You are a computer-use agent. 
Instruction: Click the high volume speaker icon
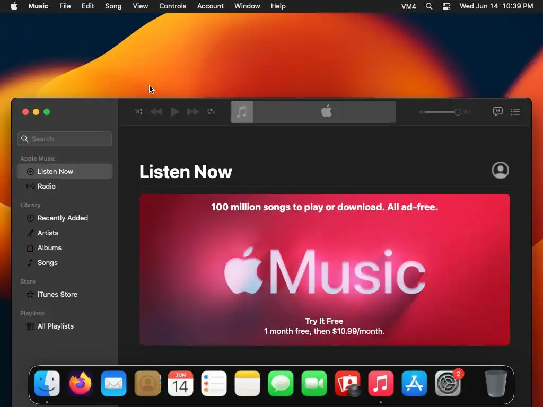(468, 112)
